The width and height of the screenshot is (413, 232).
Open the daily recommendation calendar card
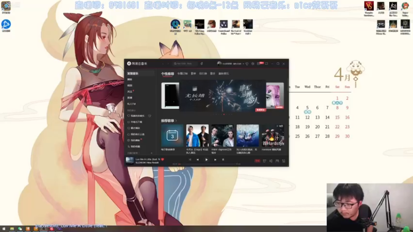172,136
